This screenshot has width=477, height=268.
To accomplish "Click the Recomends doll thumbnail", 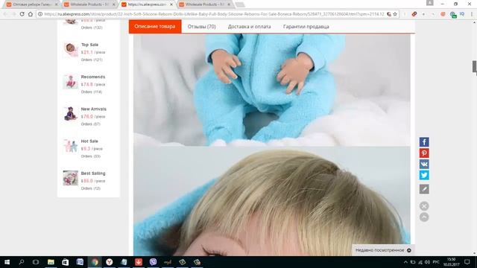I will [x=71, y=81].
